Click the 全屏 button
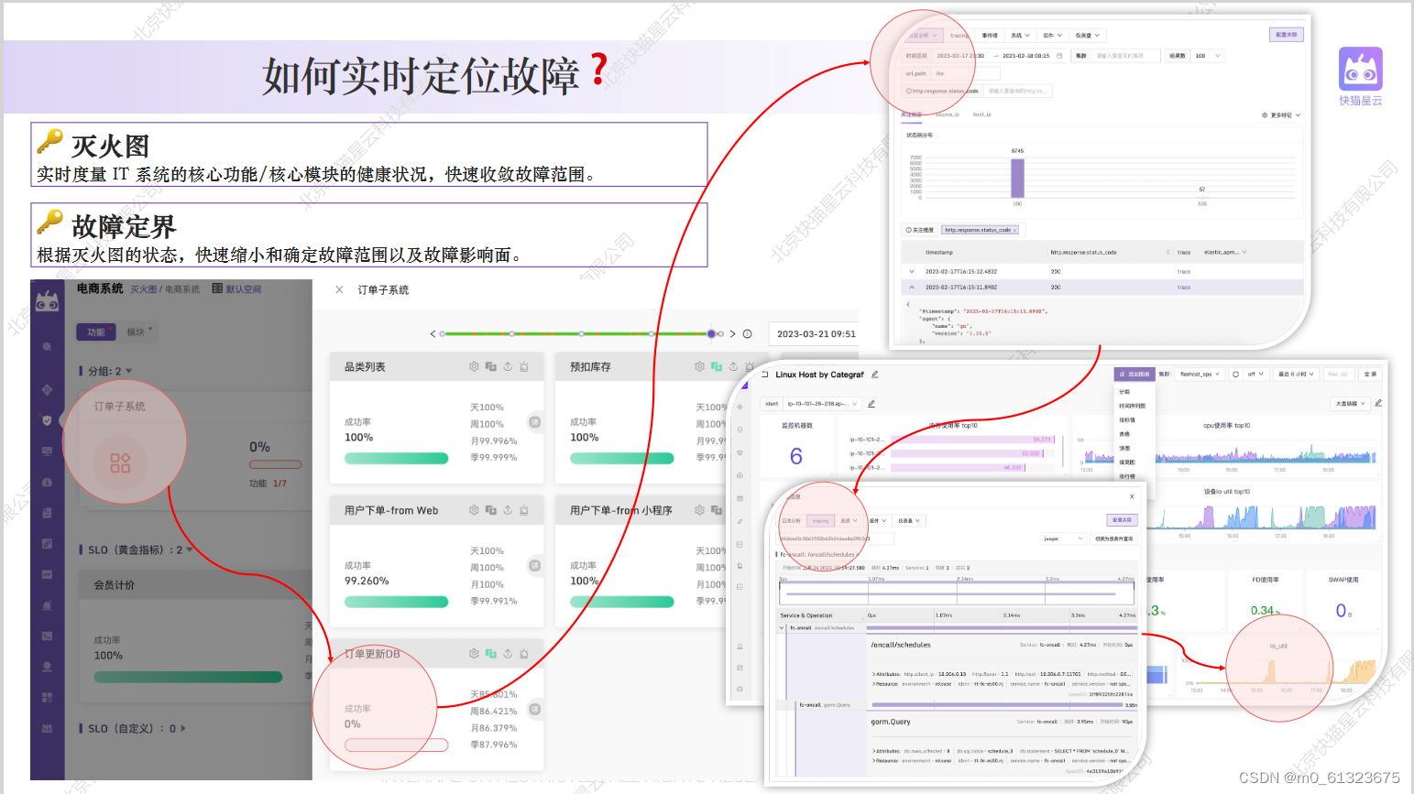 click(1370, 375)
